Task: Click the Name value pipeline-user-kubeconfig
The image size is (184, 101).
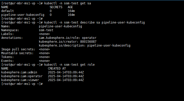Action: coord(60,26)
